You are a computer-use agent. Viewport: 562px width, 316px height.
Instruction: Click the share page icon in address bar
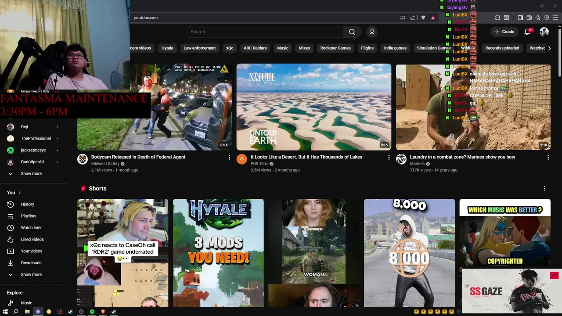[x=413, y=18]
